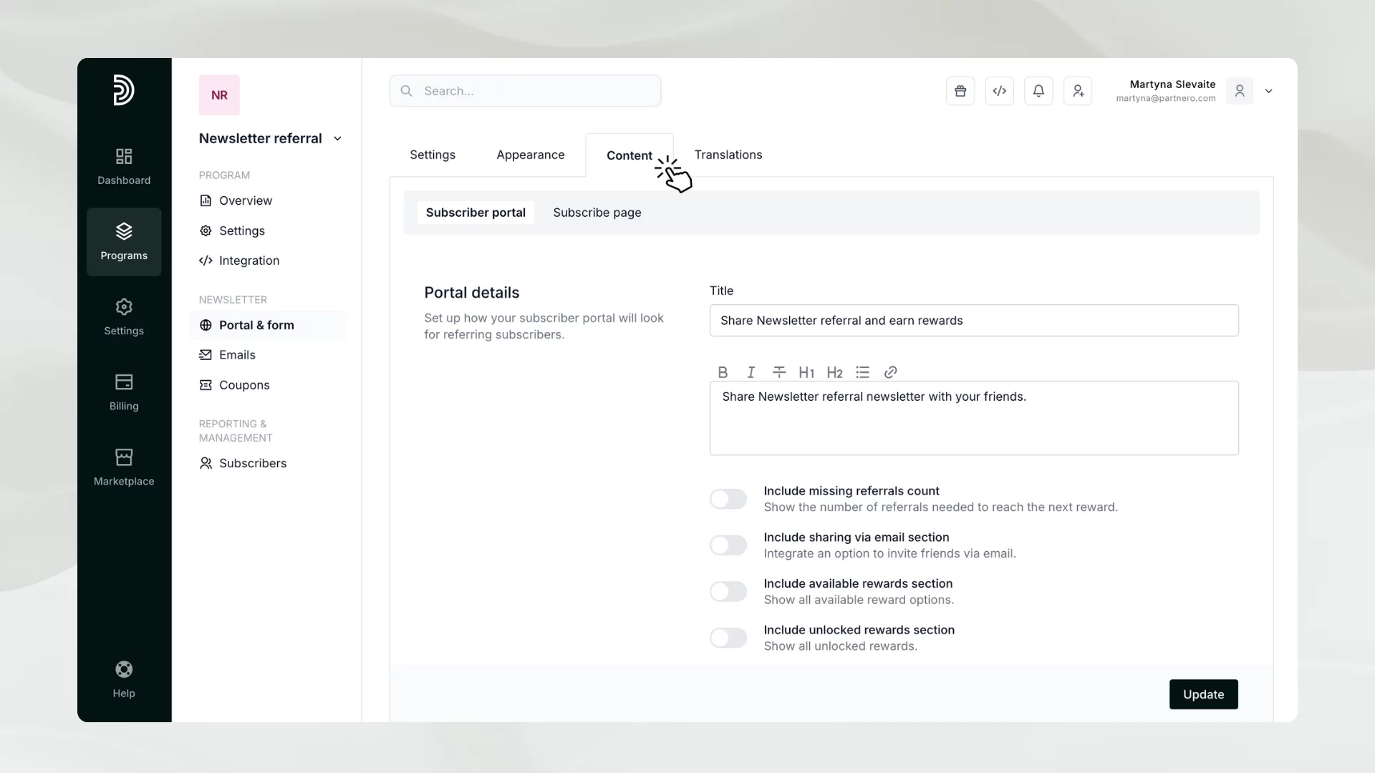
Task: Click the Update button
Action: point(1203,694)
